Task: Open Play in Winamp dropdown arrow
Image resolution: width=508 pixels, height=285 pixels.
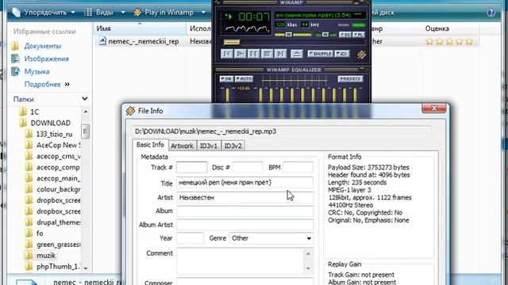Action: (x=203, y=13)
